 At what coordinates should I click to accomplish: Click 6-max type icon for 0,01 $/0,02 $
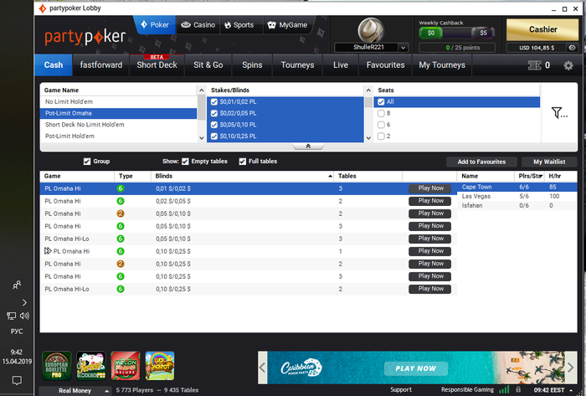click(121, 188)
